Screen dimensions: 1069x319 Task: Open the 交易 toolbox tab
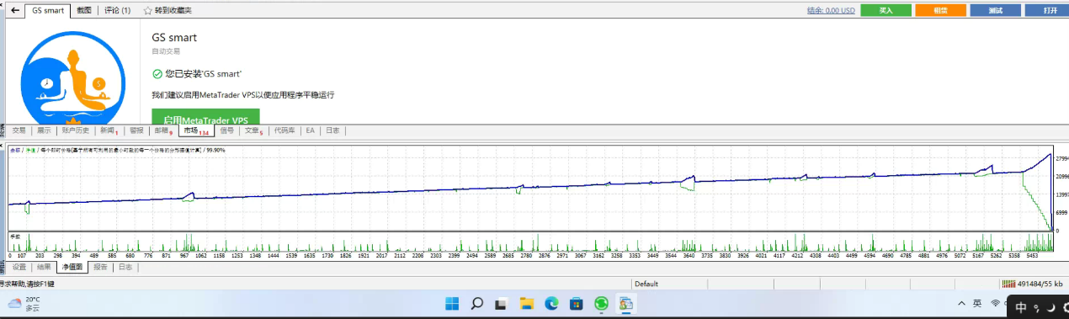19,130
